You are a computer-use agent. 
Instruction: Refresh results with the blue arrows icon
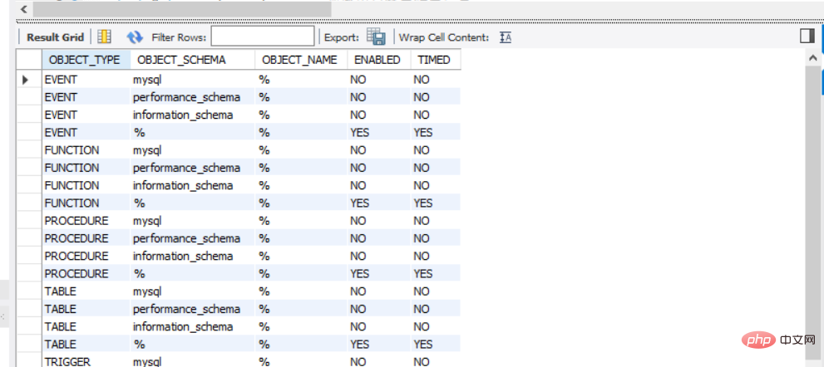pyautogui.click(x=135, y=37)
